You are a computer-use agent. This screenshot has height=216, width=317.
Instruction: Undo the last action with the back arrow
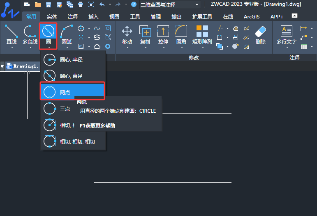pos(102,5)
